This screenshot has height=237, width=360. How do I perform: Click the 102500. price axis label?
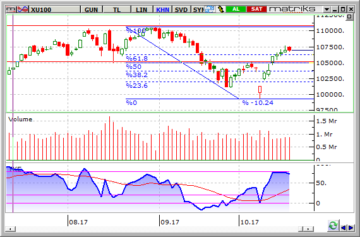click(x=330, y=78)
